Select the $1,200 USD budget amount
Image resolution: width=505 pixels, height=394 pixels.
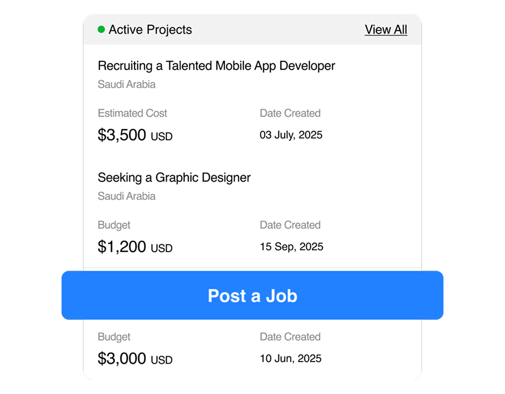pyautogui.click(x=135, y=247)
